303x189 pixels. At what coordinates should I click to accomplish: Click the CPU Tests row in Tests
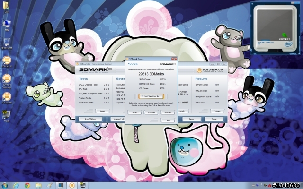tap(94, 89)
